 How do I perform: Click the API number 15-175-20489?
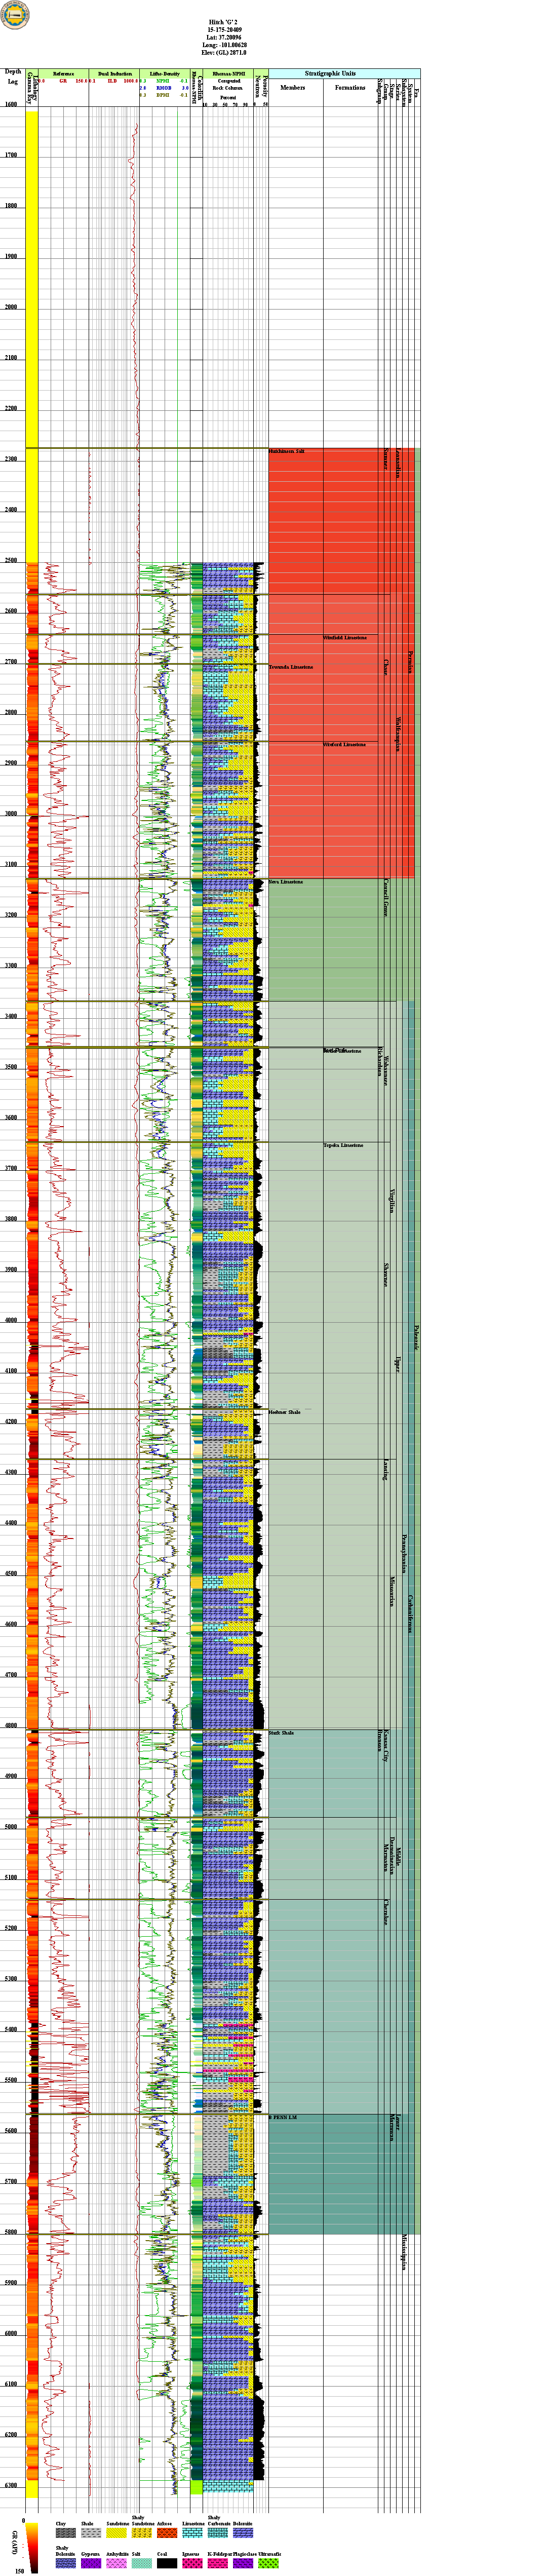click(223, 29)
